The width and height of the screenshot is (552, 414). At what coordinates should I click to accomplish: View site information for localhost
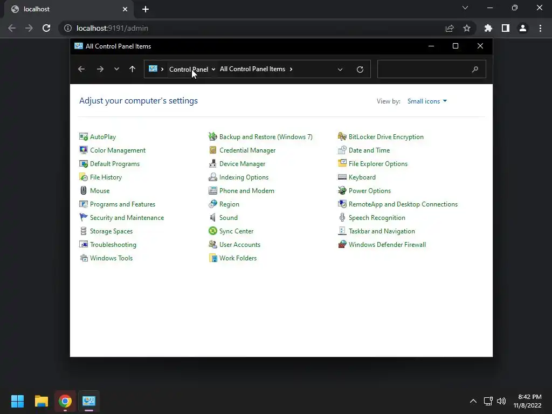67,28
